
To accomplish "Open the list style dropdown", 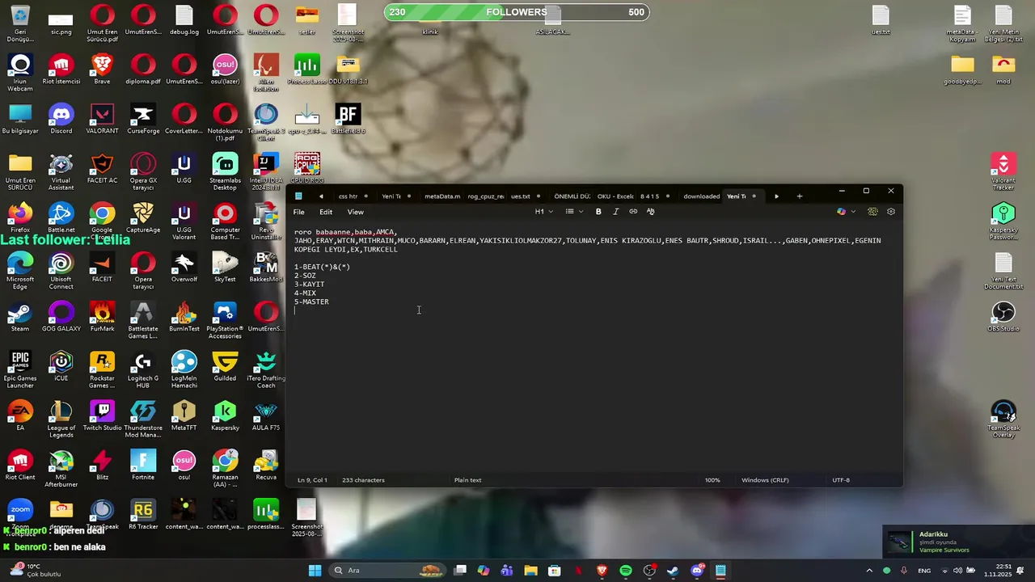I will (x=574, y=212).
